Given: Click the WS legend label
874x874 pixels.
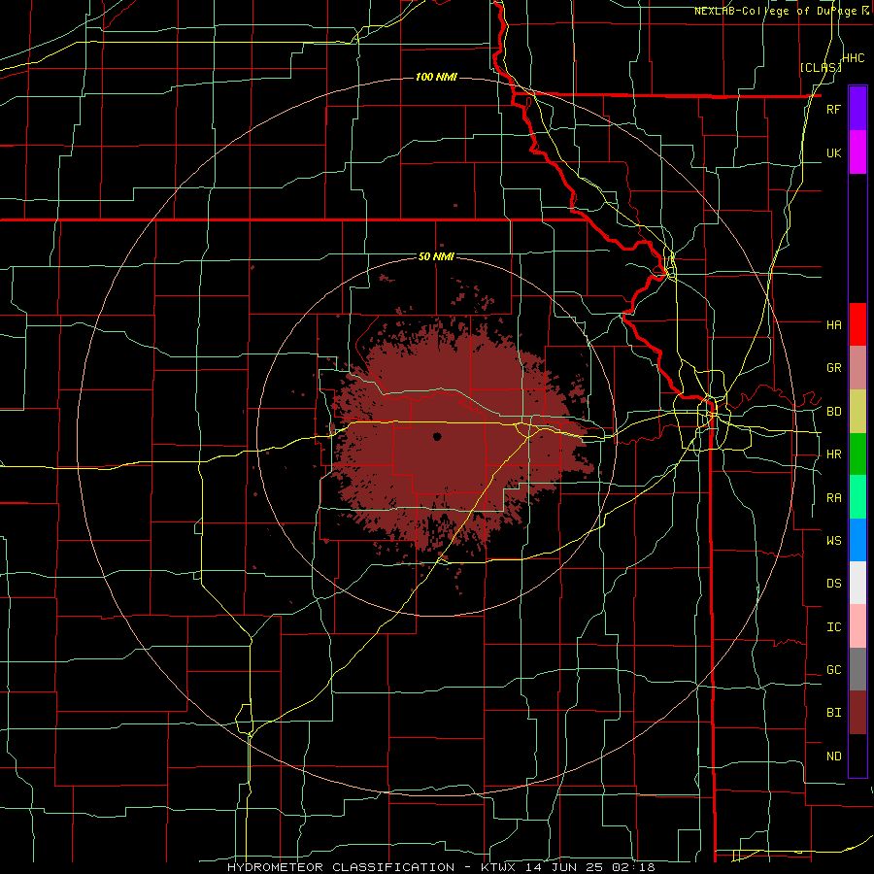Looking at the screenshot, I should coord(833,541).
